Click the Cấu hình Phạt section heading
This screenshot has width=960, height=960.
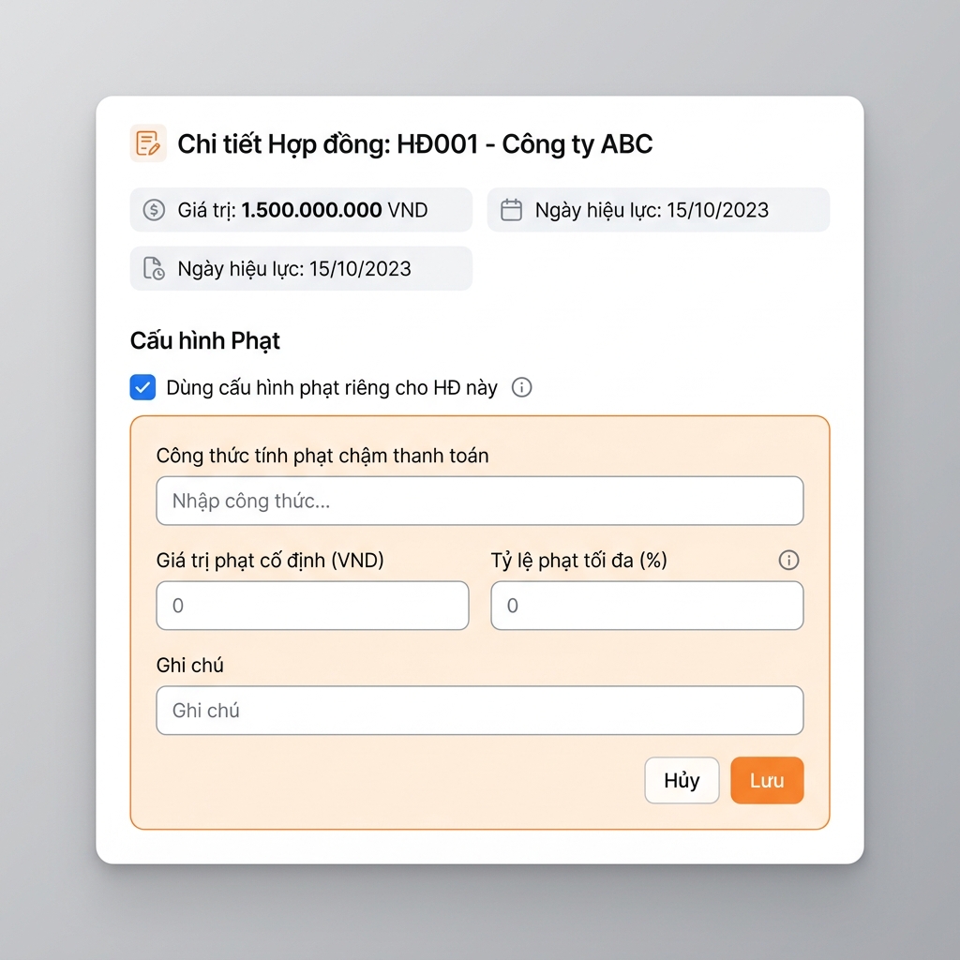[x=205, y=341]
